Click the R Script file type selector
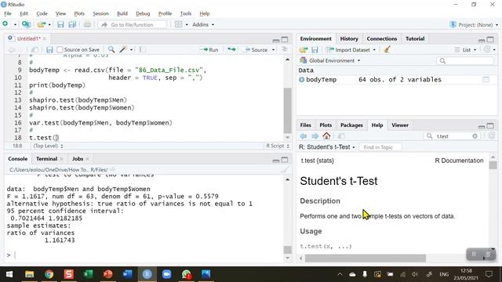The image size is (502, 282). pos(277,146)
